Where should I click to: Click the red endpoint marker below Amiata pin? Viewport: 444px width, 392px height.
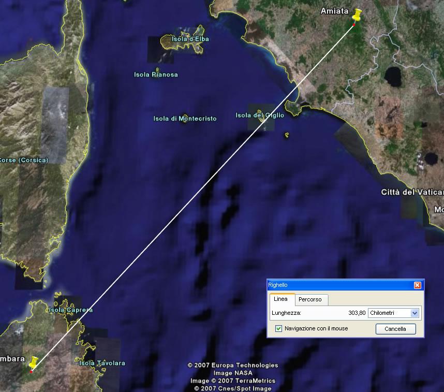coord(353,25)
